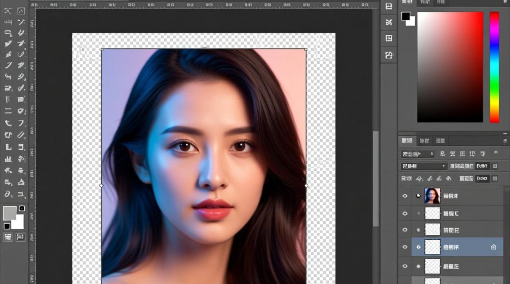Select the third tab in the layers panel group

point(440,140)
